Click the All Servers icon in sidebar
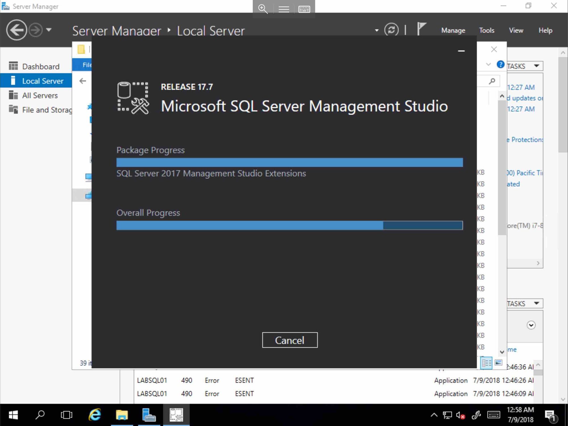 [x=13, y=95]
